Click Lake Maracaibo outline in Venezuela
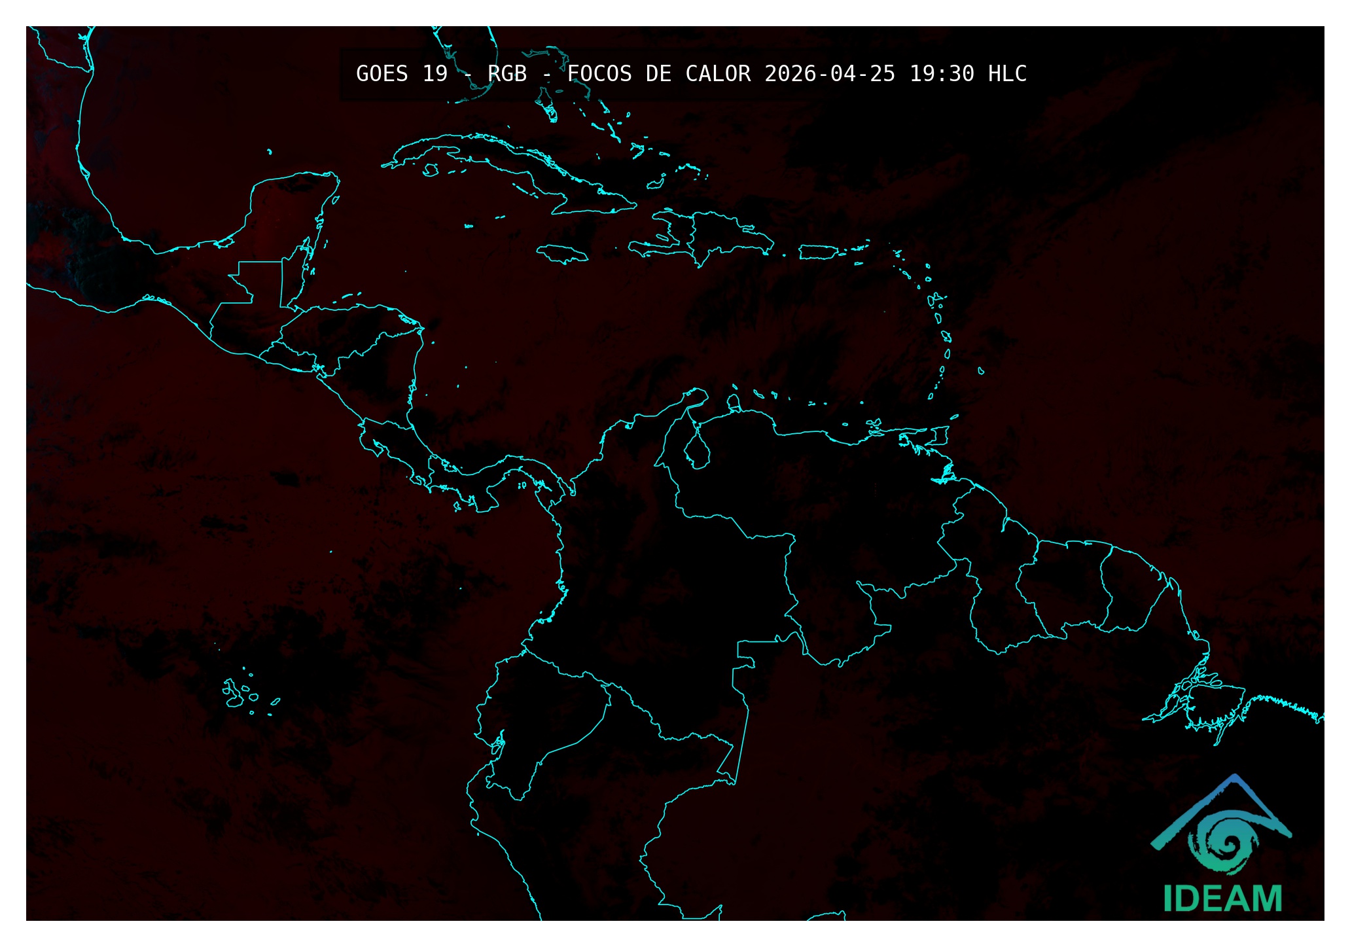Viewport: 1350px width, 947px height. pos(697,453)
